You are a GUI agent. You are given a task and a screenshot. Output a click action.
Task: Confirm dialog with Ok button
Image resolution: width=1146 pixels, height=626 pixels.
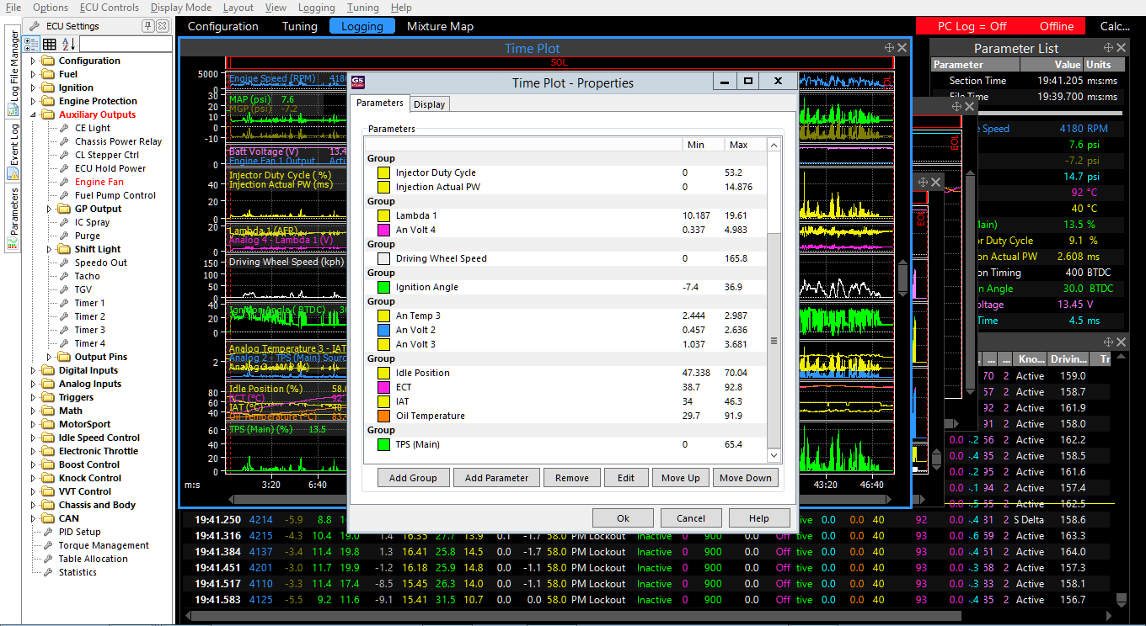point(624,518)
